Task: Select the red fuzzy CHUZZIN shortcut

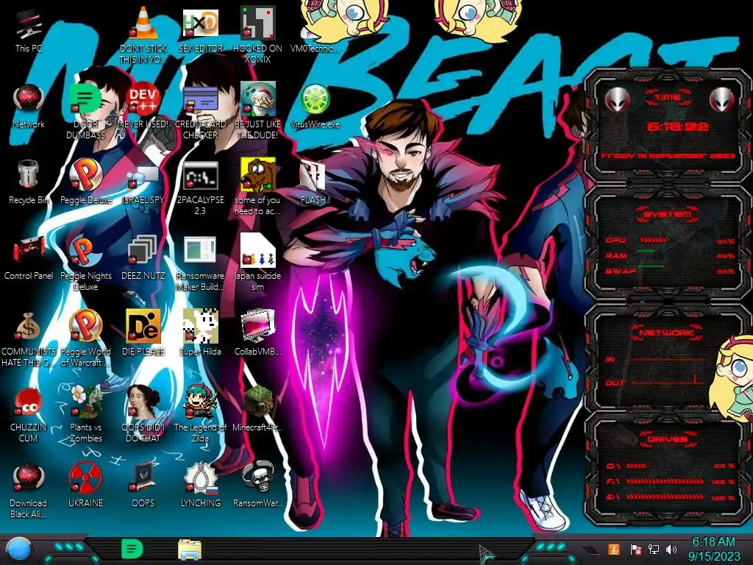Action: coord(29,415)
